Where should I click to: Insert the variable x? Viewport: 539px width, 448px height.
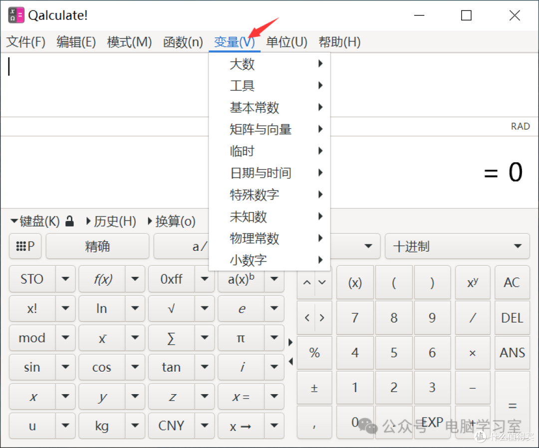coord(32,397)
